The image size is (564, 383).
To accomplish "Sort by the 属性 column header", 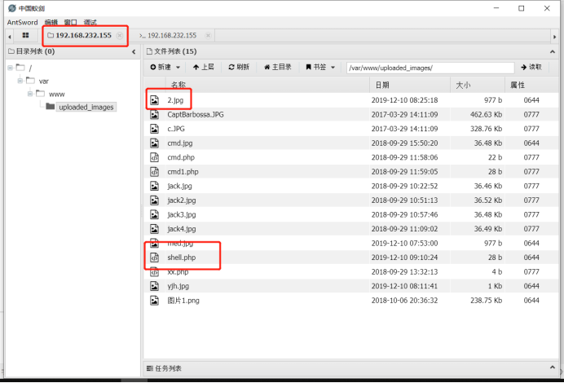I will (518, 86).
